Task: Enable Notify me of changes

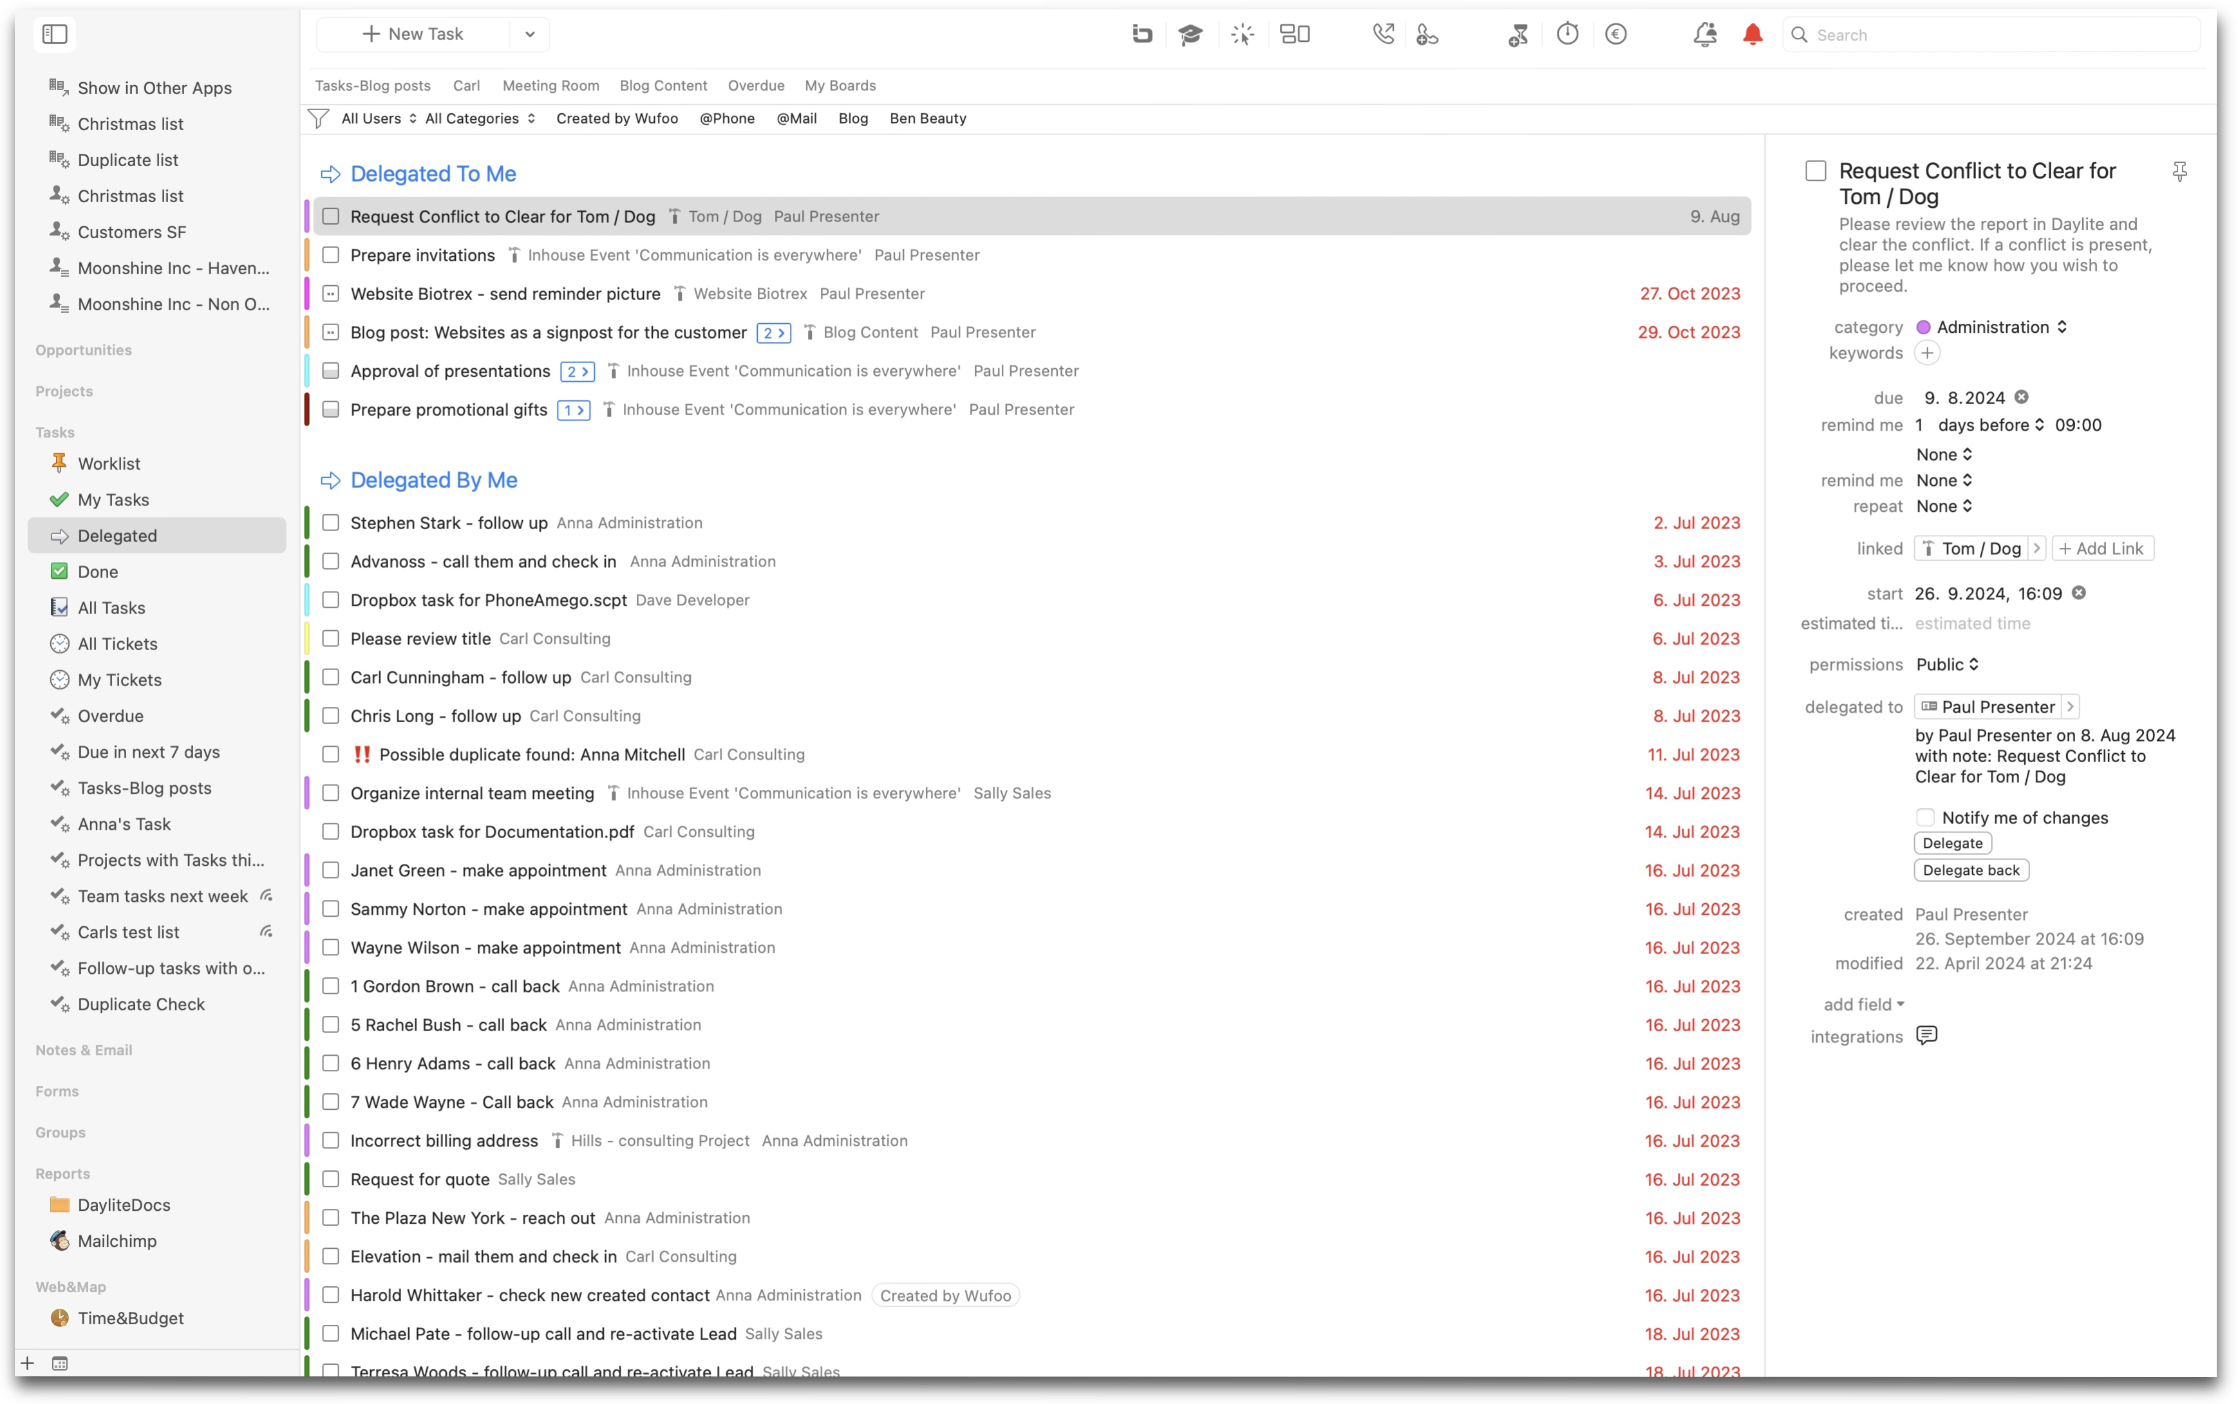Action: [x=1925, y=817]
